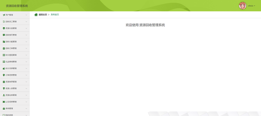The image size is (261, 116).
Task: Expand 礼品商城管理 using its chevron
Action: (26, 62)
